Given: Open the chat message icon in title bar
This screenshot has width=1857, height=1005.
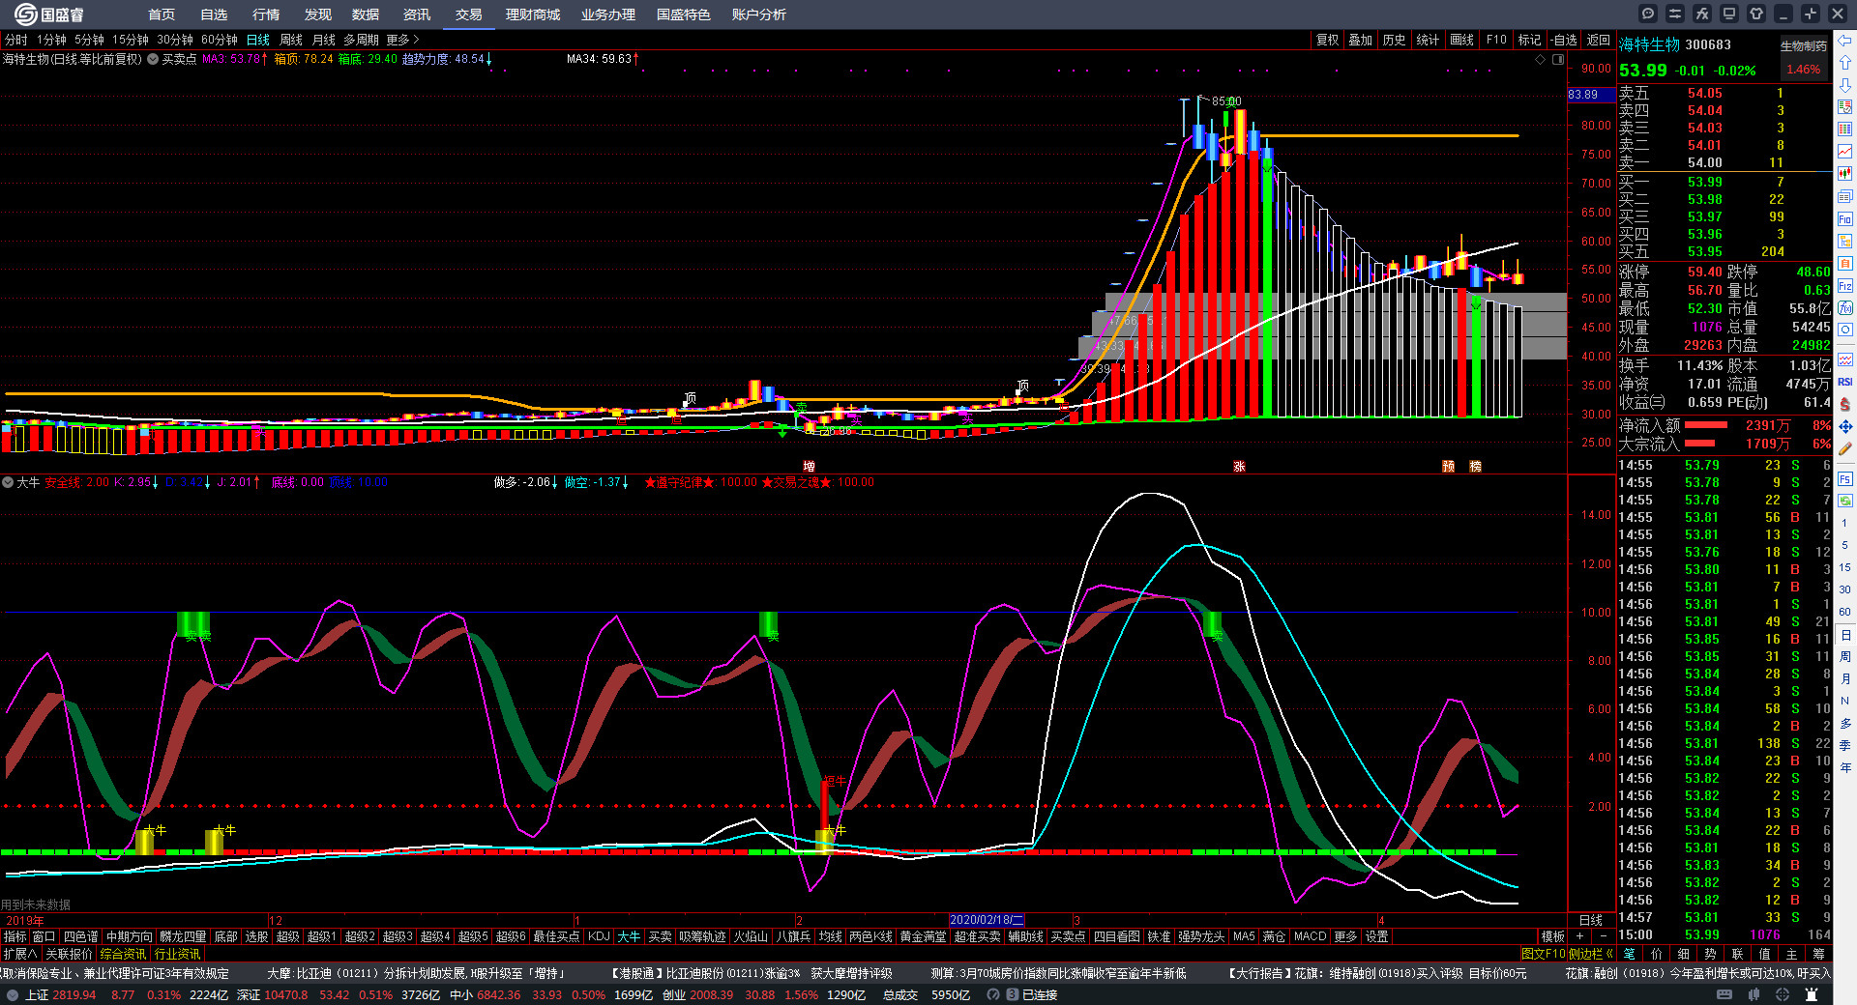Looking at the screenshot, I should tap(1648, 14).
